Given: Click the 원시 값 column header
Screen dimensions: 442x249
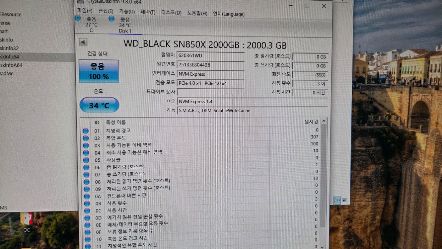Looking at the screenshot, I should pos(312,122).
